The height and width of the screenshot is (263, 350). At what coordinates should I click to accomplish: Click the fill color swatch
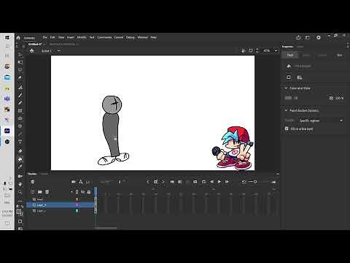[288, 98]
